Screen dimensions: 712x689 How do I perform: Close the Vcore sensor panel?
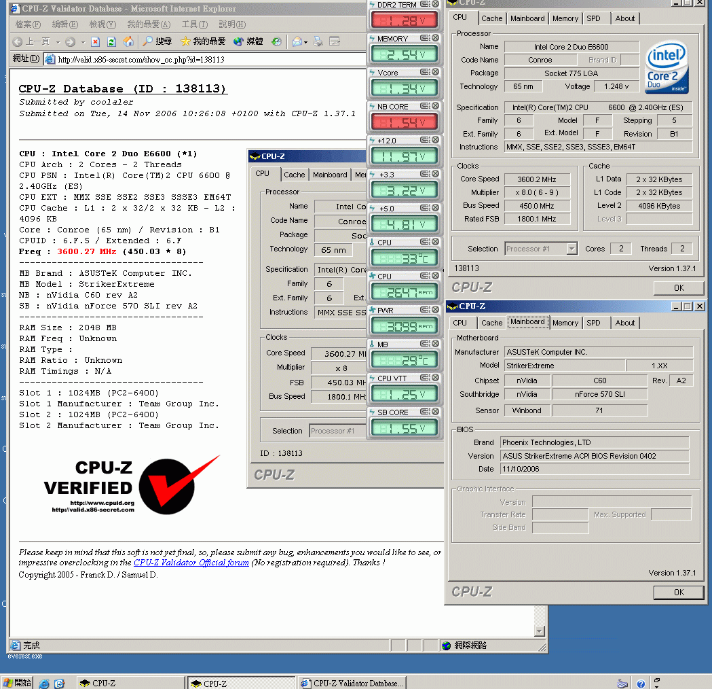pos(436,72)
